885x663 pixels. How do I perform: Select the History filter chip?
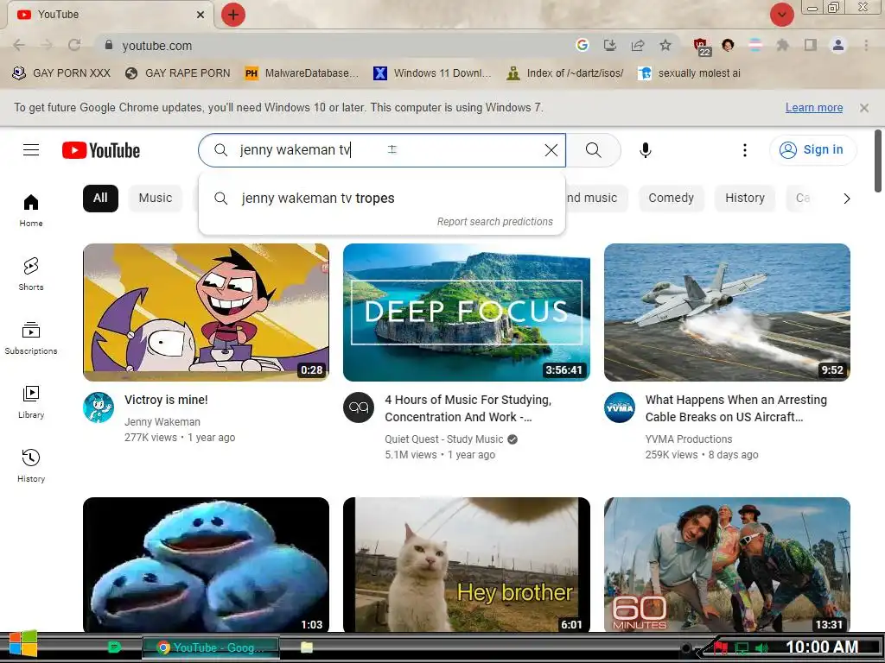[744, 198]
